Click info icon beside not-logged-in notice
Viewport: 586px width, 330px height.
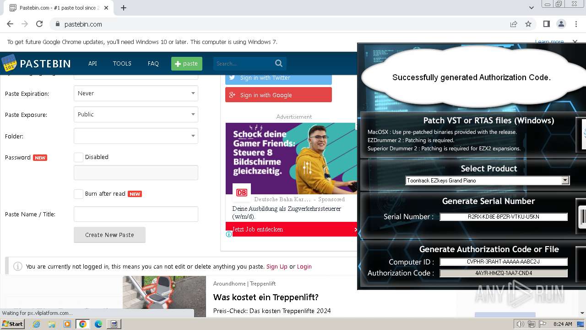point(18,266)
